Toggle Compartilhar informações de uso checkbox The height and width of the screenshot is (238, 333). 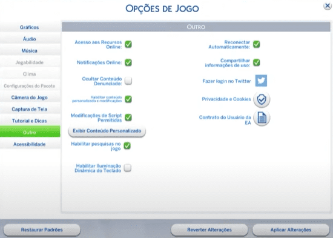[x=256, y=62]
